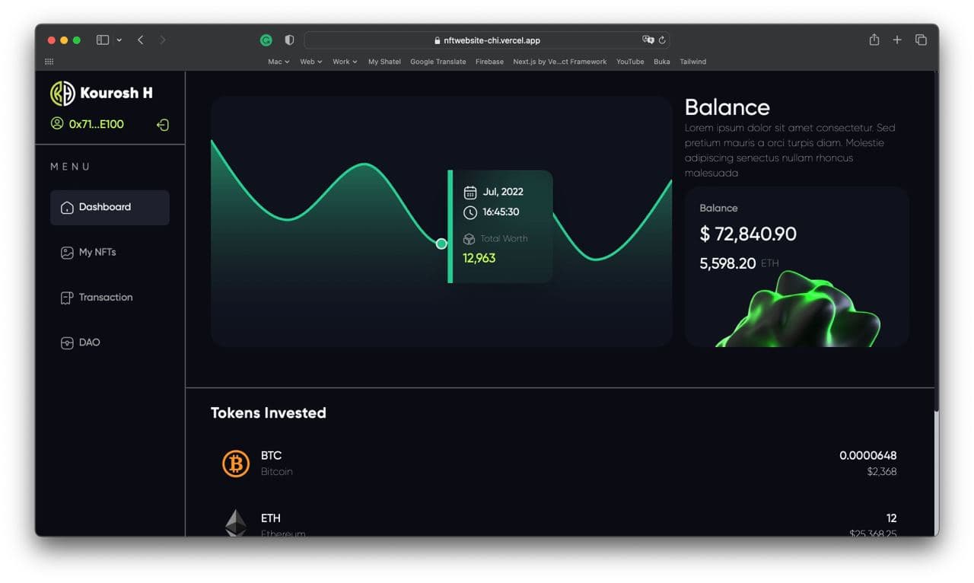Click the logout icon beside wallet address
The image size is (974, 583).
(x=163, y=125)
